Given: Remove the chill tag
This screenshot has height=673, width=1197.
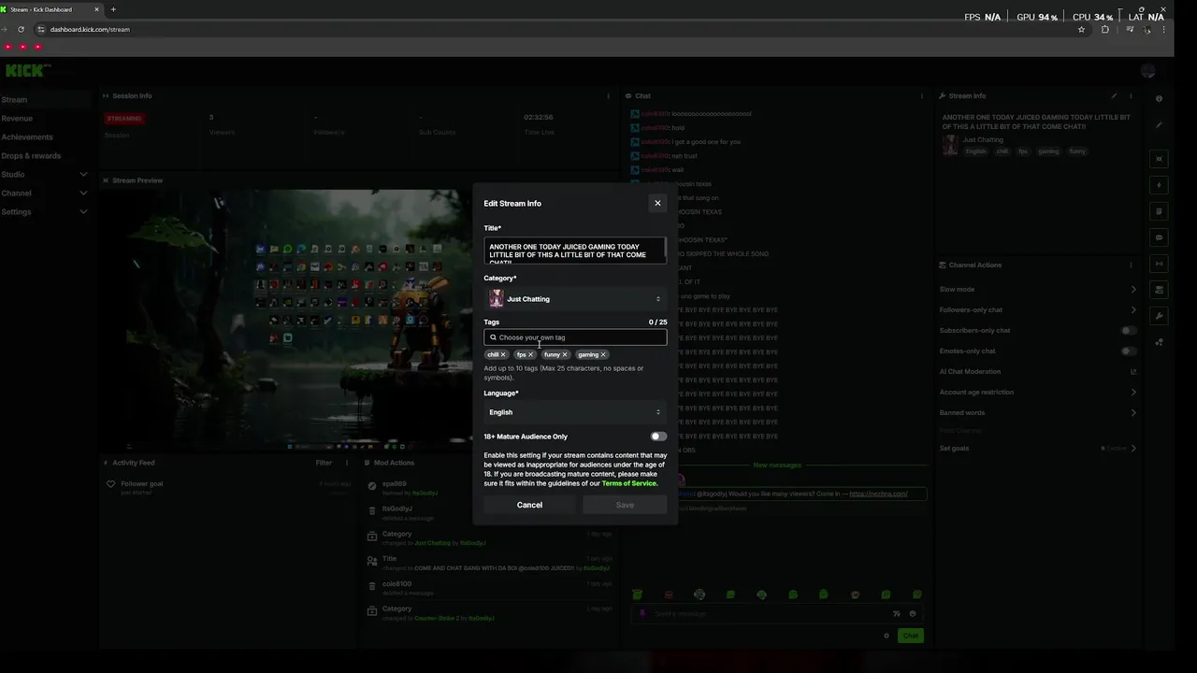Looking at the screenshot, I should click(x=503, y=354).
